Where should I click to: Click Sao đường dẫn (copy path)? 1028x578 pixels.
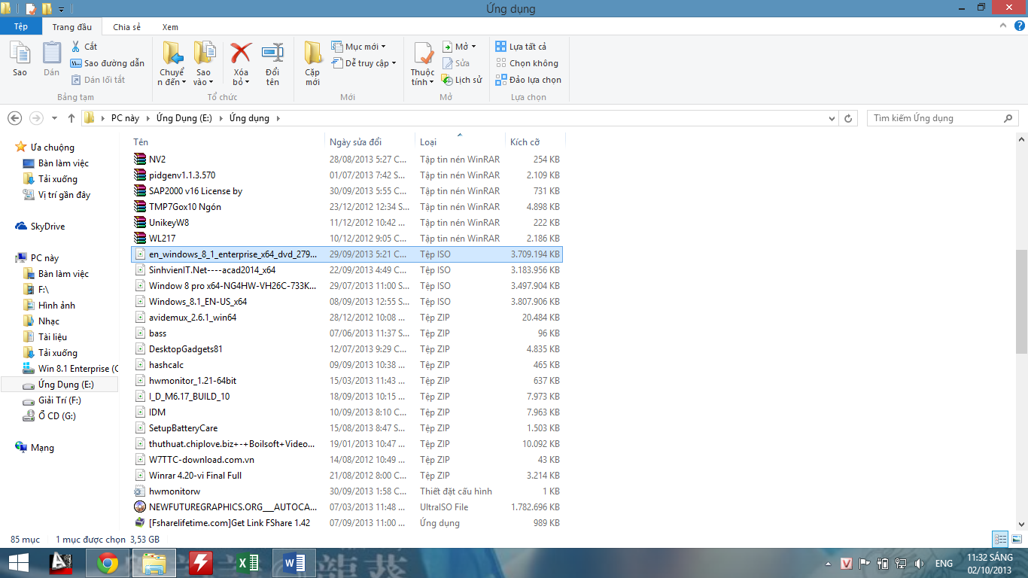tap(107, 63)
